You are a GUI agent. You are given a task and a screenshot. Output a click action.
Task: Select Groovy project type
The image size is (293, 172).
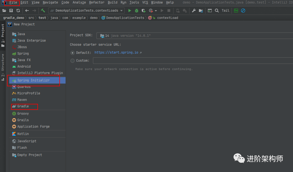click(37, 113)
